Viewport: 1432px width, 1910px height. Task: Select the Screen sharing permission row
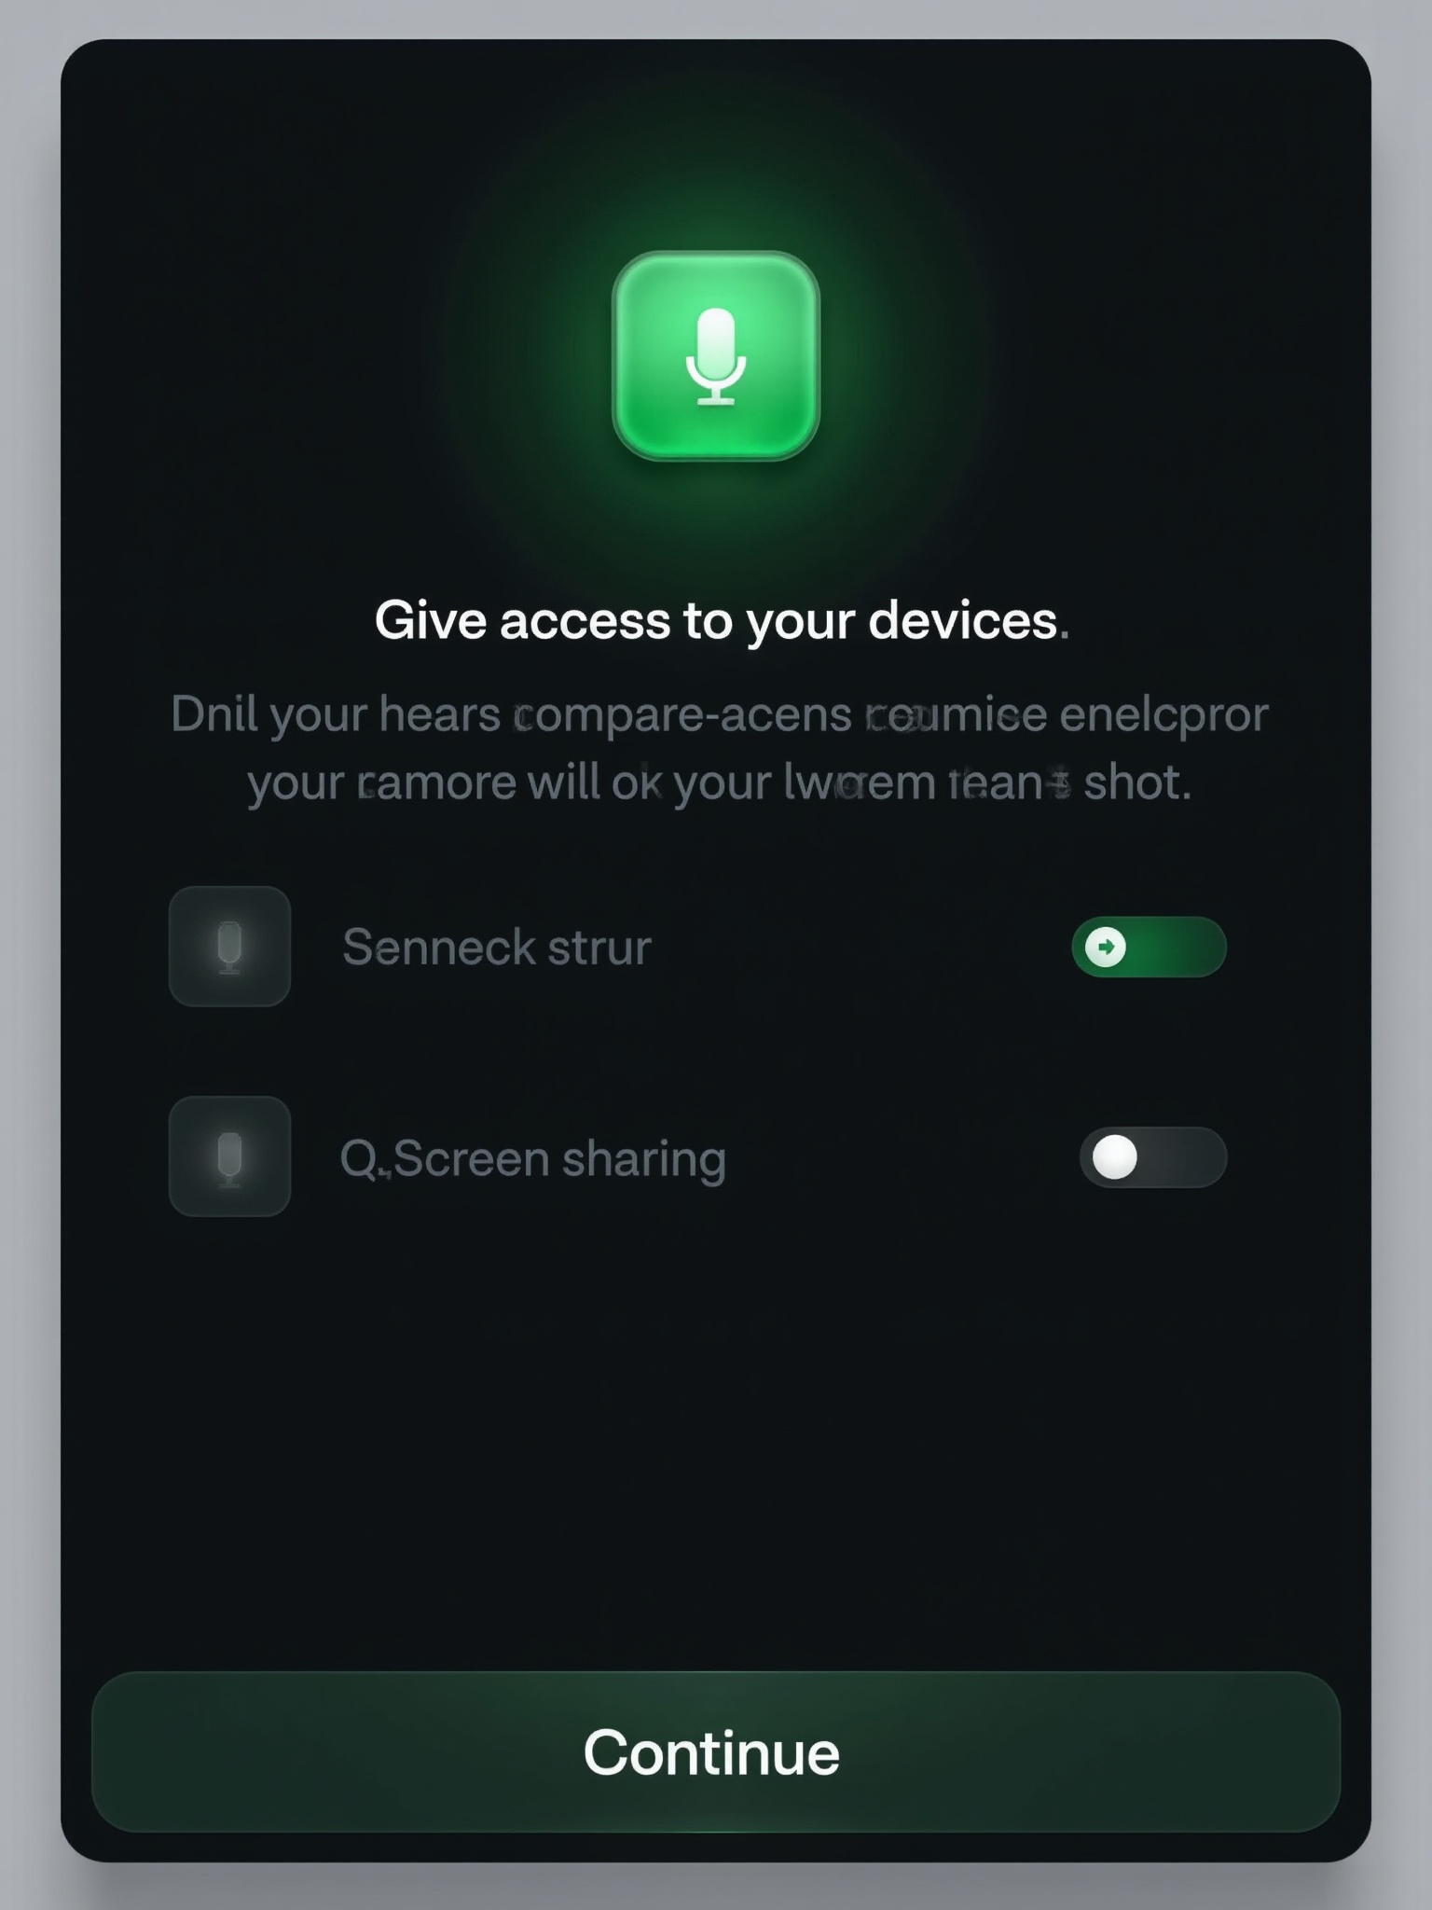[x=697, y=1156]
